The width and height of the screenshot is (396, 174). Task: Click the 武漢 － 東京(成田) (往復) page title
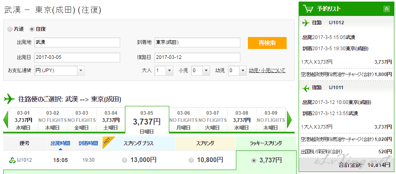pos(53,10)
